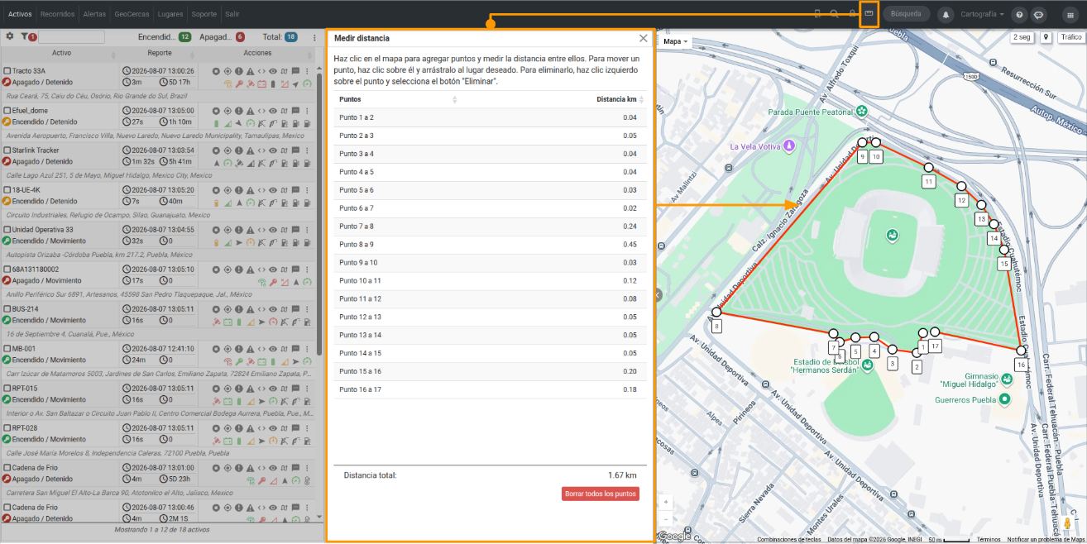Select the ruler measure distance tool
This screenshot has height=544, width=1087.
tap(869, 14)
